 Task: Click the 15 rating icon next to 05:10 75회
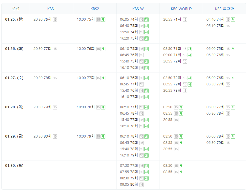coord(228,26)
